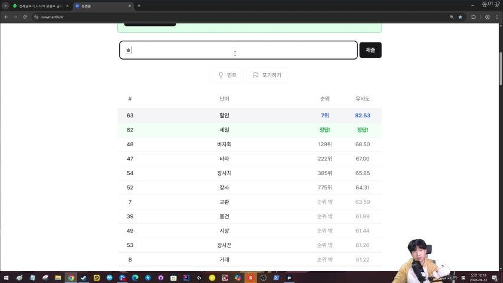Viewport: 503px width, 283px height.
Task: Click the search zoom icon in address bar
Action: click(x=452, y=17)
